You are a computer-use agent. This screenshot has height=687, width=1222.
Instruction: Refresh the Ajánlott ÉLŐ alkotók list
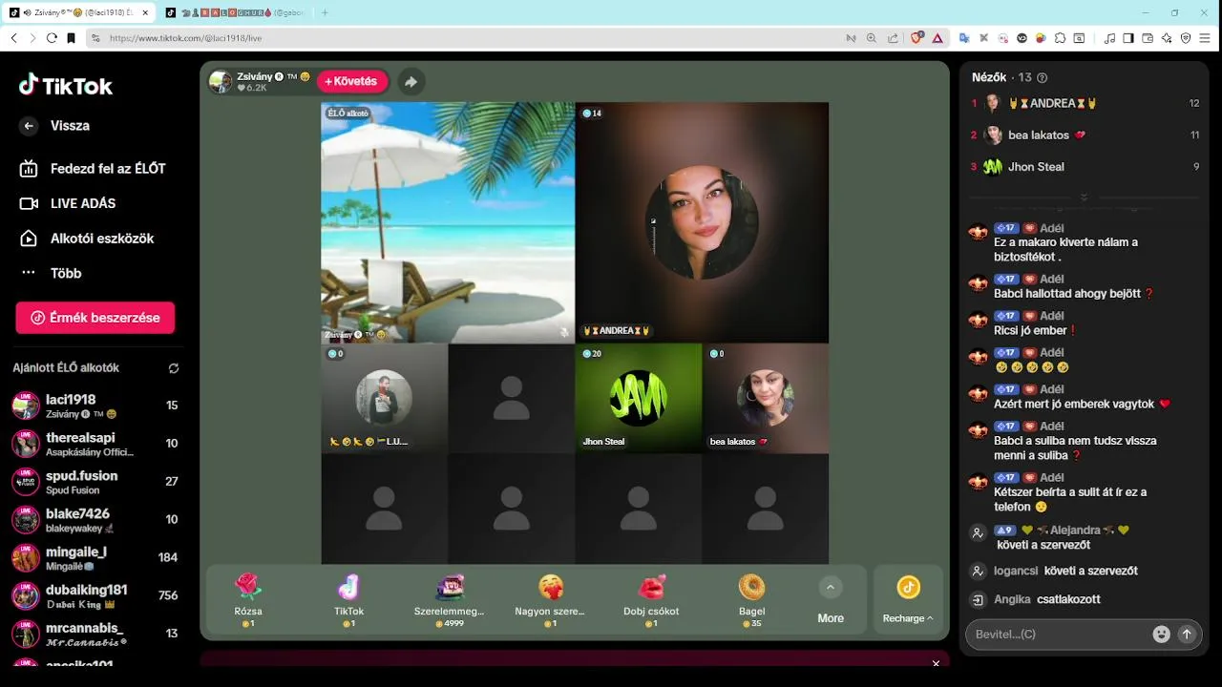coord(173,368)
